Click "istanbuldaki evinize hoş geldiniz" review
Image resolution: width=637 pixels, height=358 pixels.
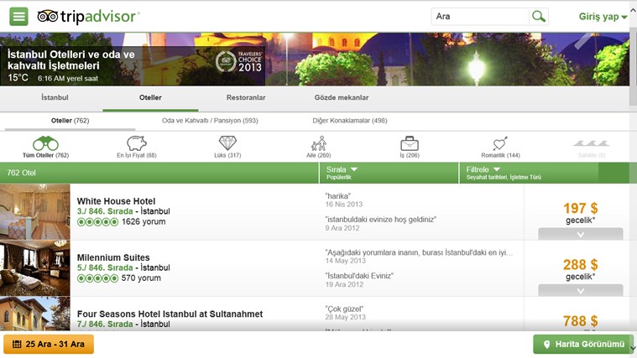[x=381, y=220]
